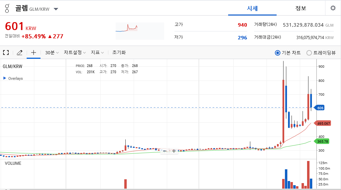Click the 거래대금(24H) label

point(268,37)
